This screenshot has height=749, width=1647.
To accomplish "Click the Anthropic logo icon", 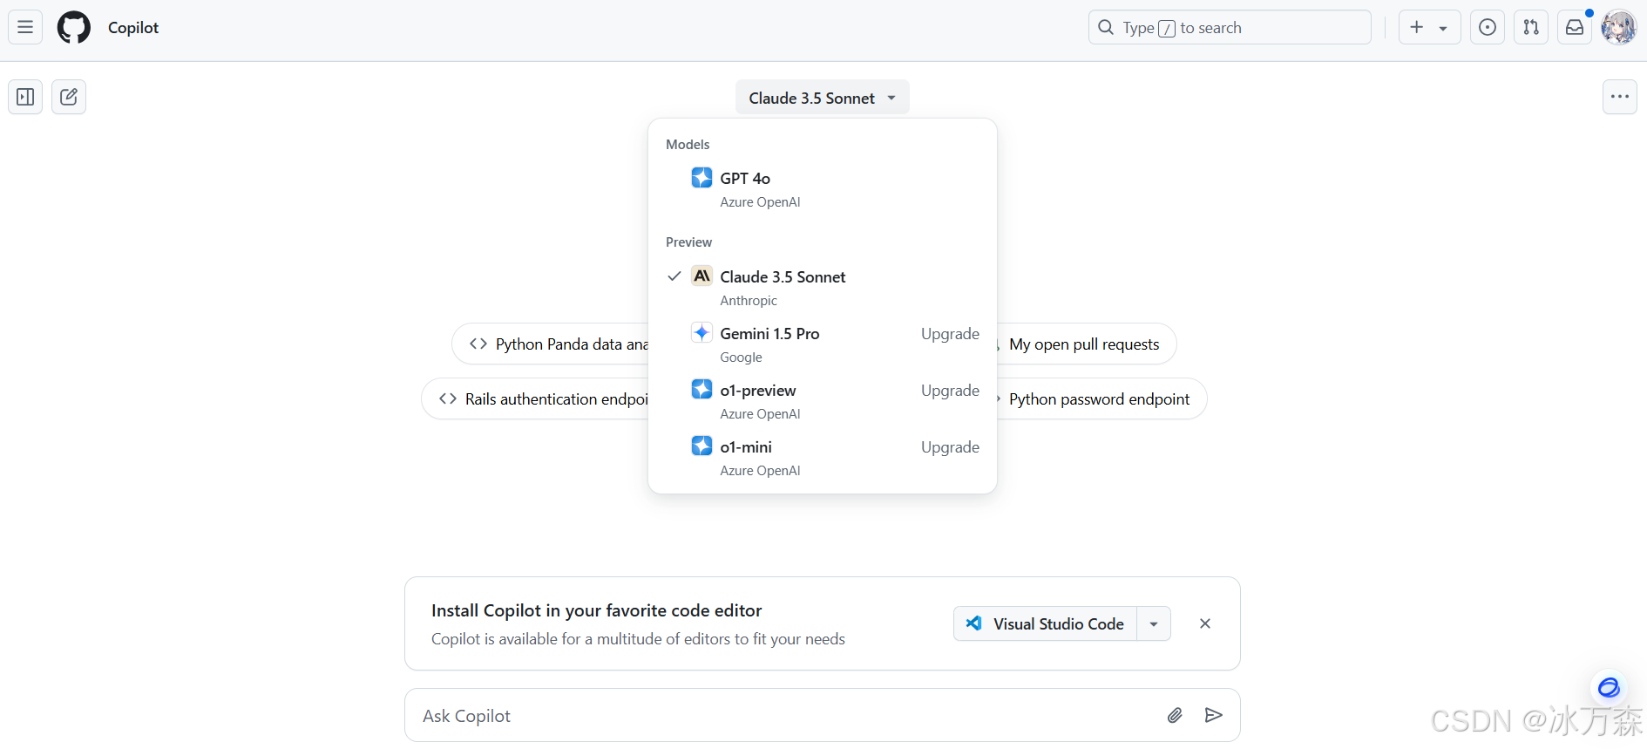I will click(x=701, y=276).
